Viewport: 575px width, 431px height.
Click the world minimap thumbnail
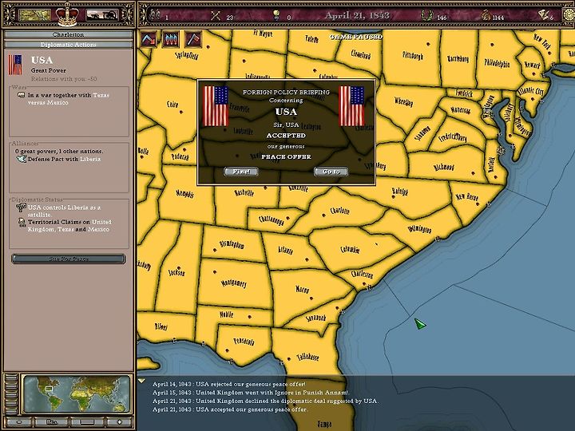[x=77, y=394]
